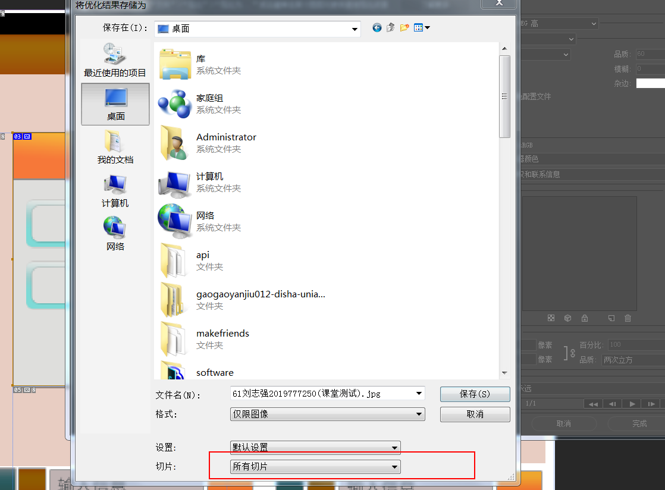Go back using the blue back arrow icon
Screen dimensions: 665x490
click(377, 27)
